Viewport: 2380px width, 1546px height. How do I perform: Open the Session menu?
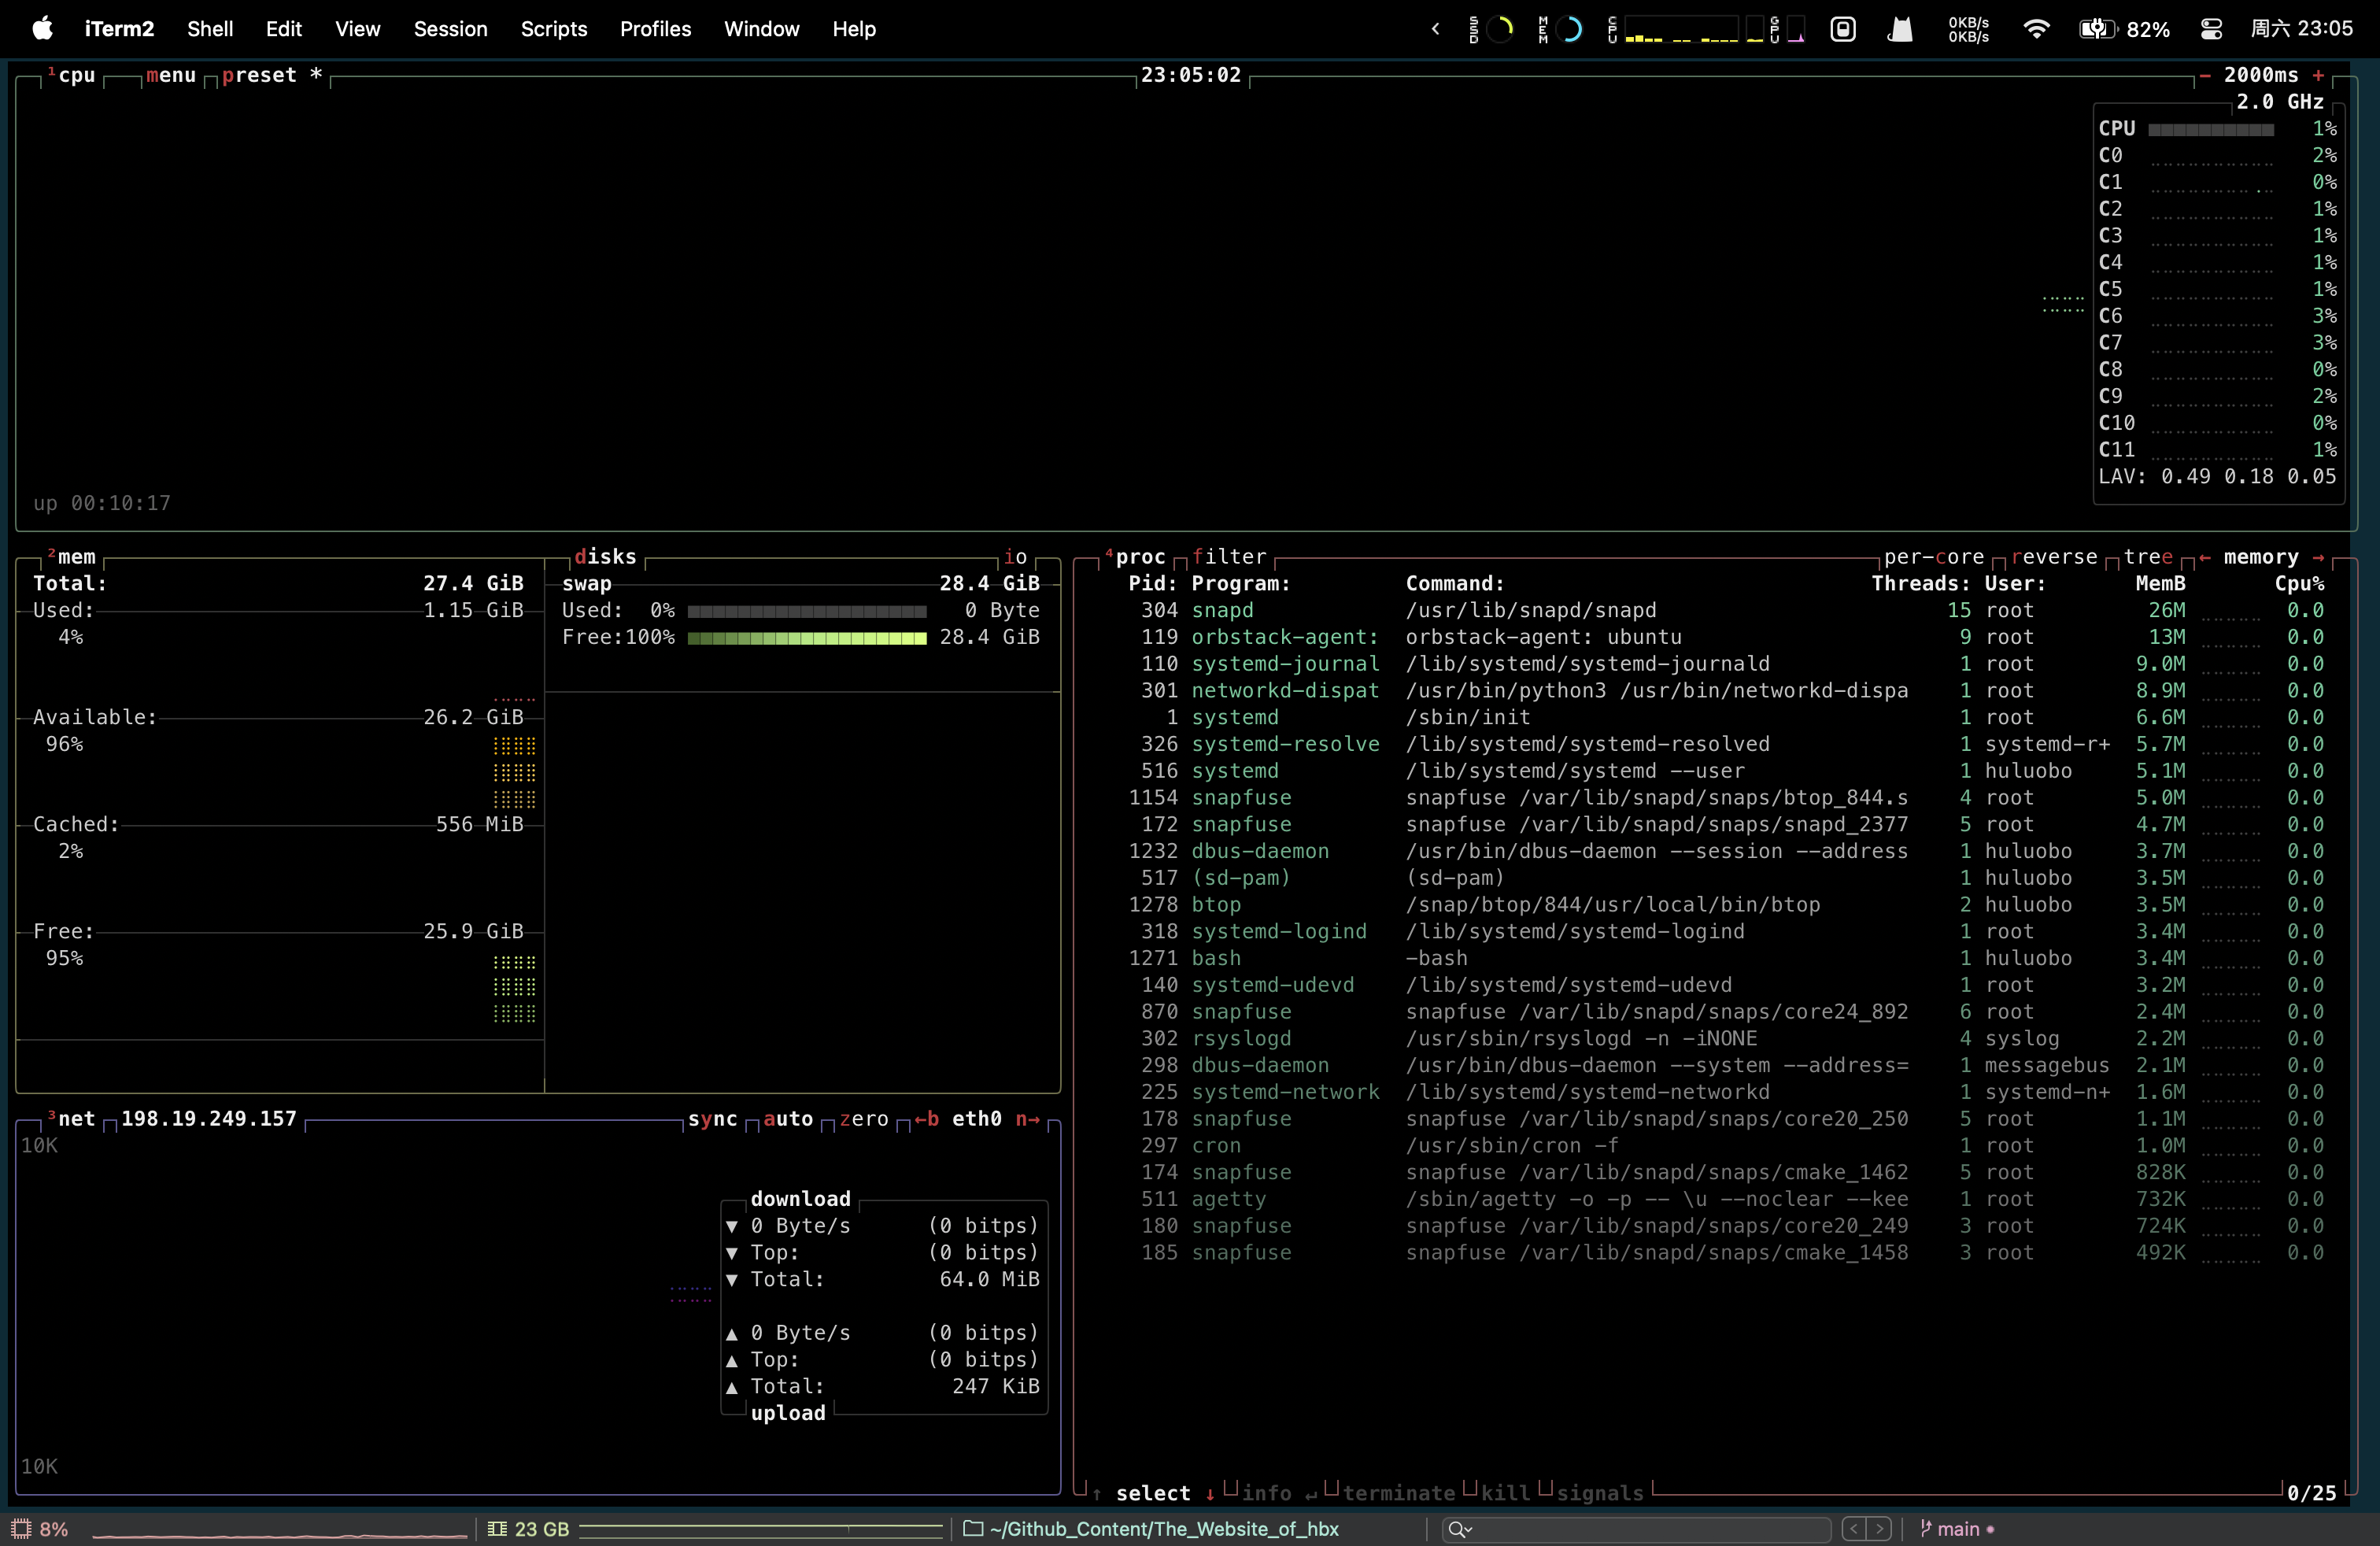click(450, 28)
